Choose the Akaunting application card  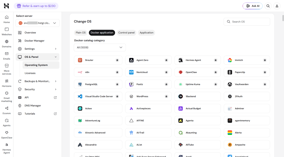(x=197, y=133)
